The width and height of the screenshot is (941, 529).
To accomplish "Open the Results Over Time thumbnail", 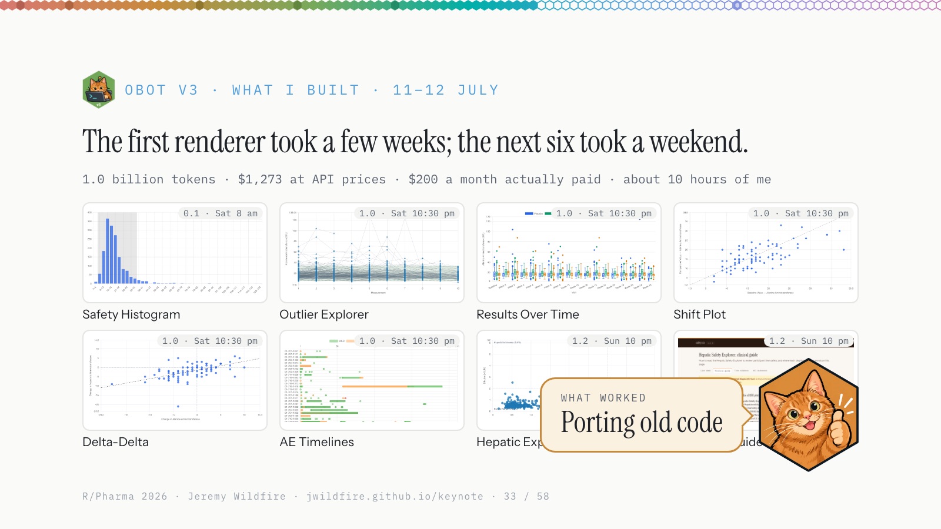I will coord(569,253).
